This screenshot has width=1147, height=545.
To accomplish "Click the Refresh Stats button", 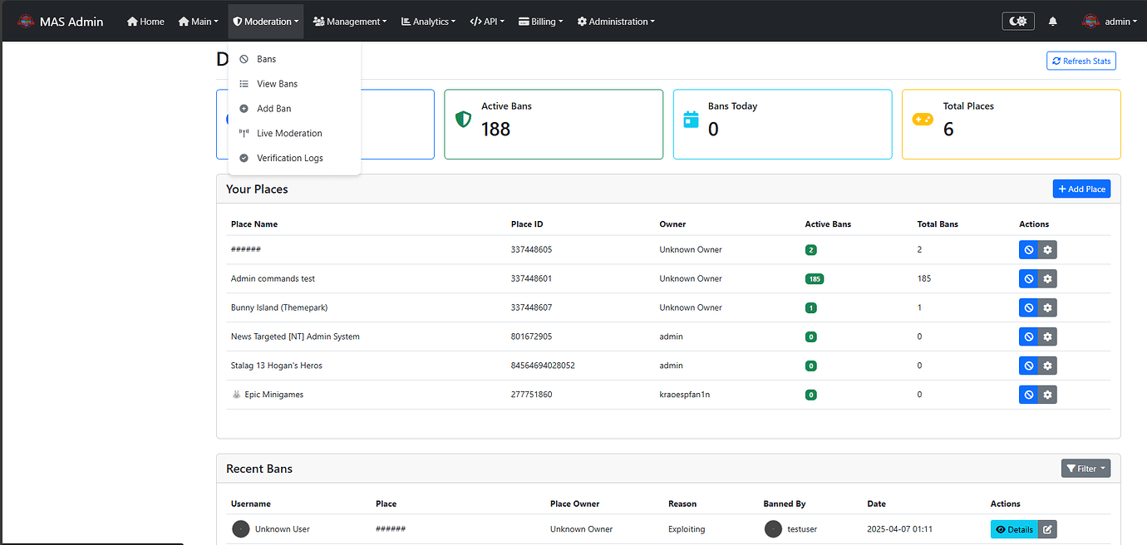I will pyautogui.click(x=1081, y=61).
